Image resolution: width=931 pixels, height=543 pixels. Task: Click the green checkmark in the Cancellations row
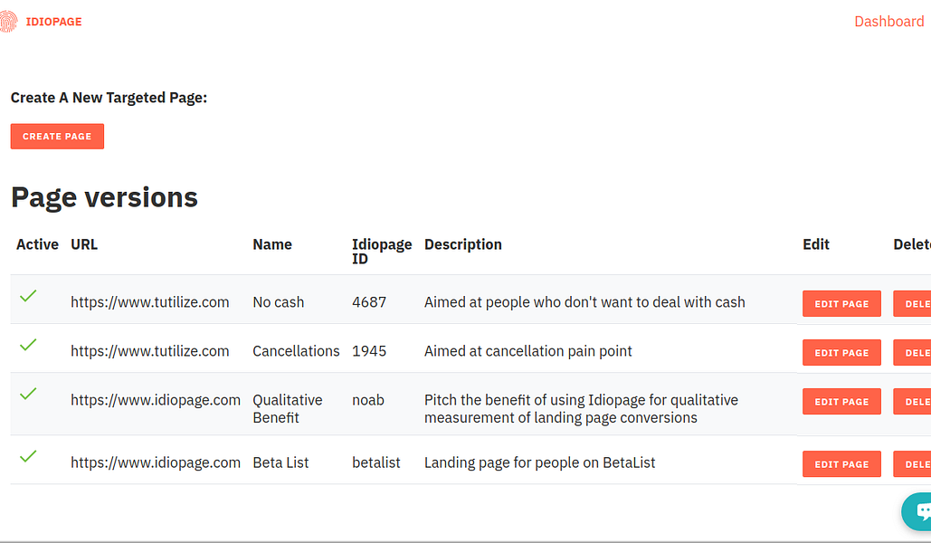[28, 345]
